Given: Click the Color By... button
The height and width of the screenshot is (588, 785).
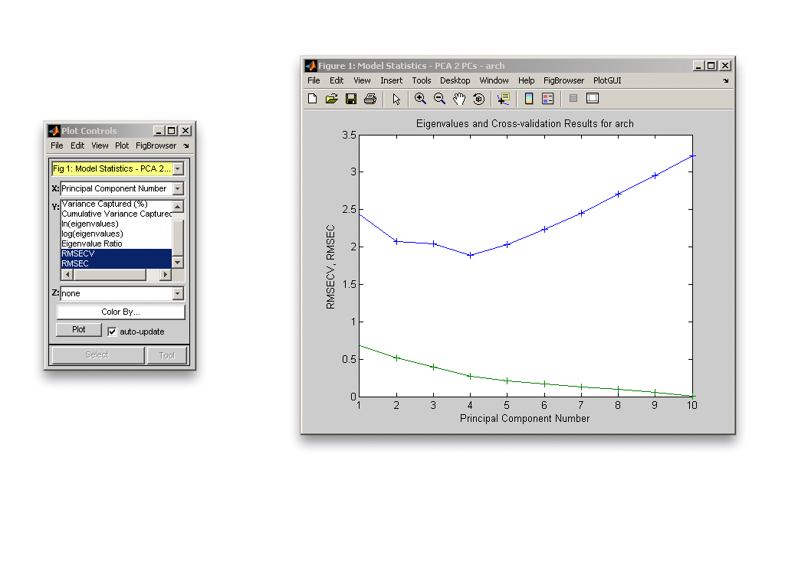Looking at the screenshot, I should click(x=120, y=312).
